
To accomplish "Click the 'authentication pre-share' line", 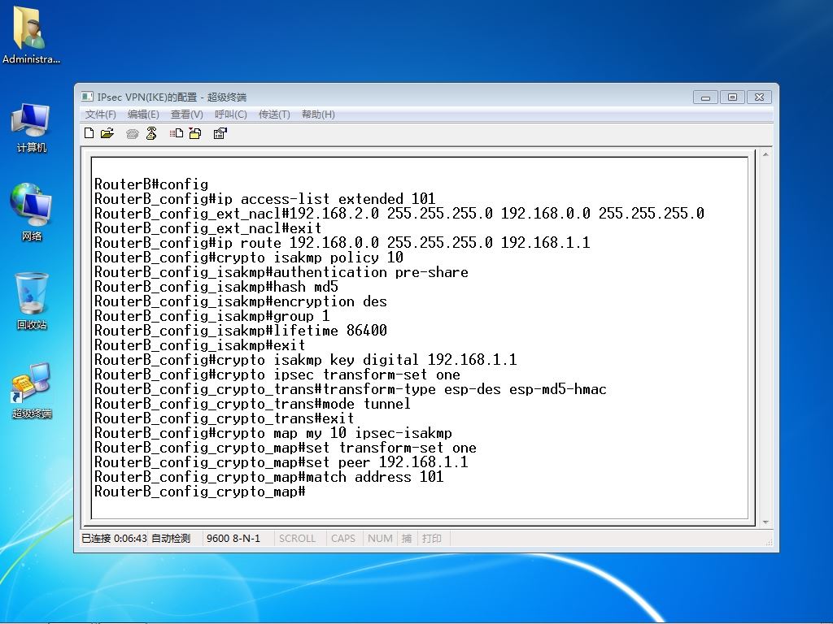I will [281, 272].
